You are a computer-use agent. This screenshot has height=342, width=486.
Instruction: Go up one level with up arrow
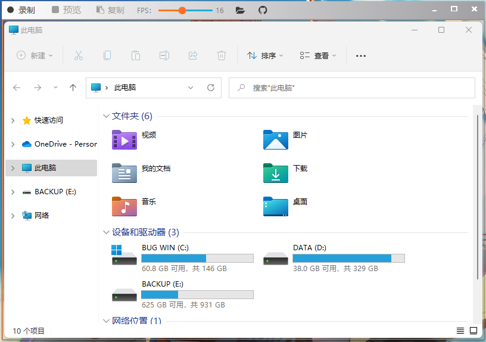click(x=73, y=88)
